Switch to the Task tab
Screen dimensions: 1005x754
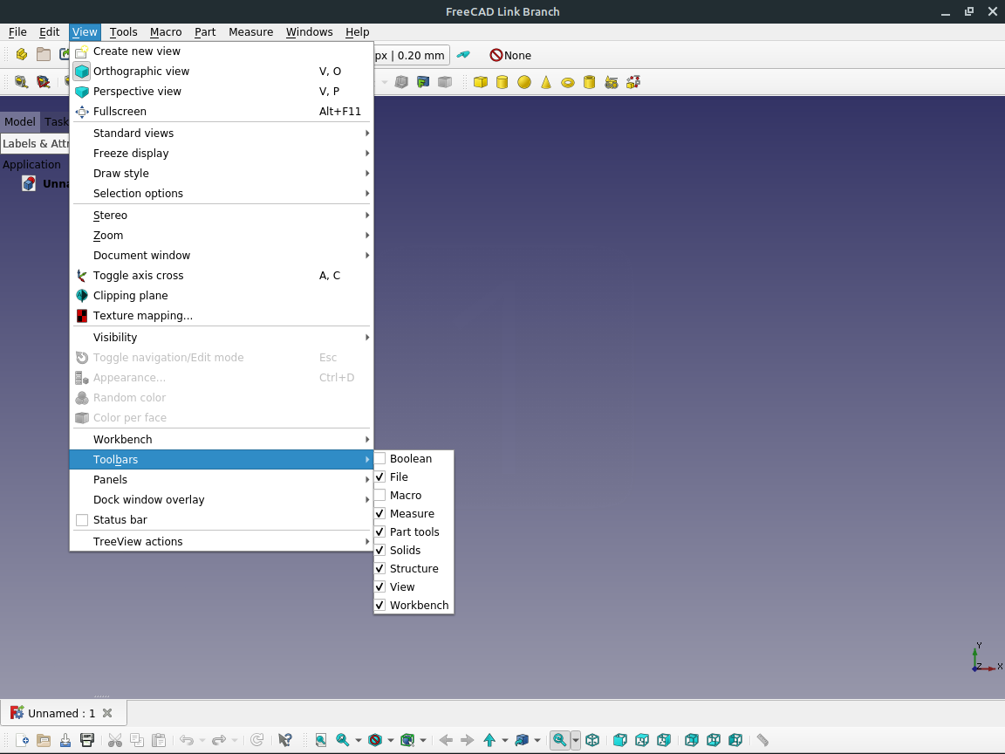pyautogui.click(x=56, y=121)
